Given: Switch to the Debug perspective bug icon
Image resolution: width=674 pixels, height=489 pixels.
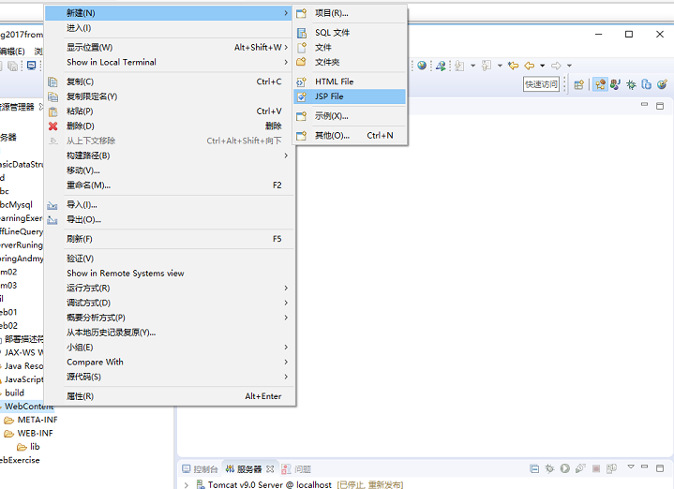Looking at the screenshot, I should coord(631,84).
